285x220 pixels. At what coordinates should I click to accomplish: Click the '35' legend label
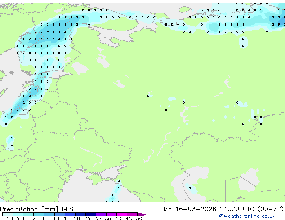108,218
